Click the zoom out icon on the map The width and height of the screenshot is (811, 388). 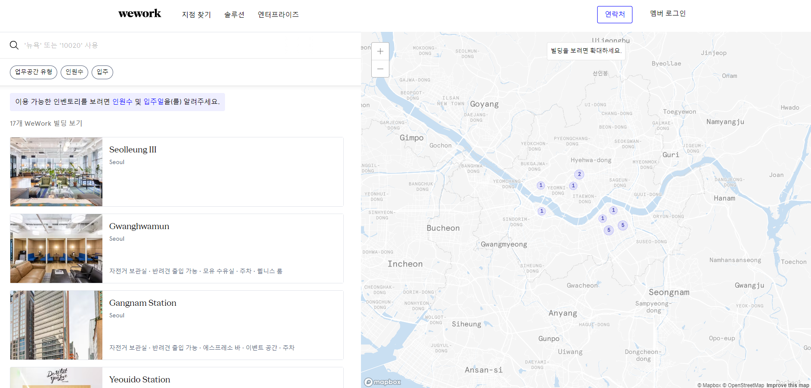380,69
